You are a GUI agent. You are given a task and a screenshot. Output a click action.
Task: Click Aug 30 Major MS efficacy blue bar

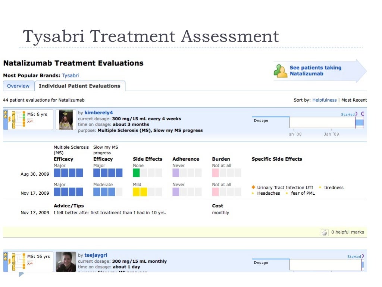coord(68,173)
